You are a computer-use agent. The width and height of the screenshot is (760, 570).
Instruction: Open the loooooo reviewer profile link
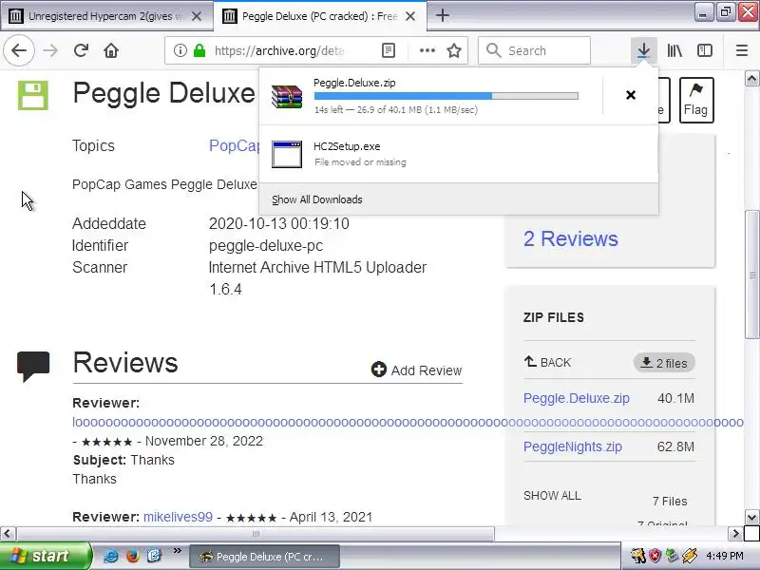coord(408,422)
